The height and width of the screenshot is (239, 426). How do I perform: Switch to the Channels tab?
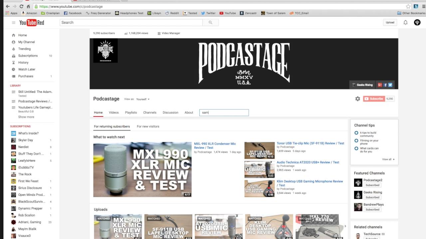pyautogui.click(x=150, y=113)
